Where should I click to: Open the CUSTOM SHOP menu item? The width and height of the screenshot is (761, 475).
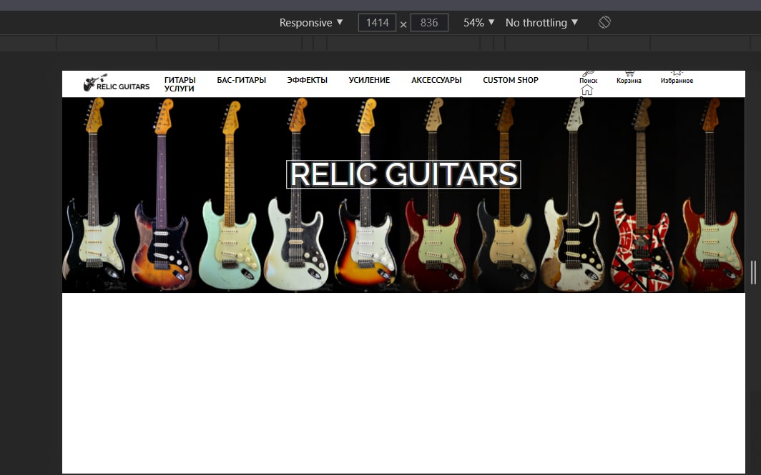pos(511,80)
